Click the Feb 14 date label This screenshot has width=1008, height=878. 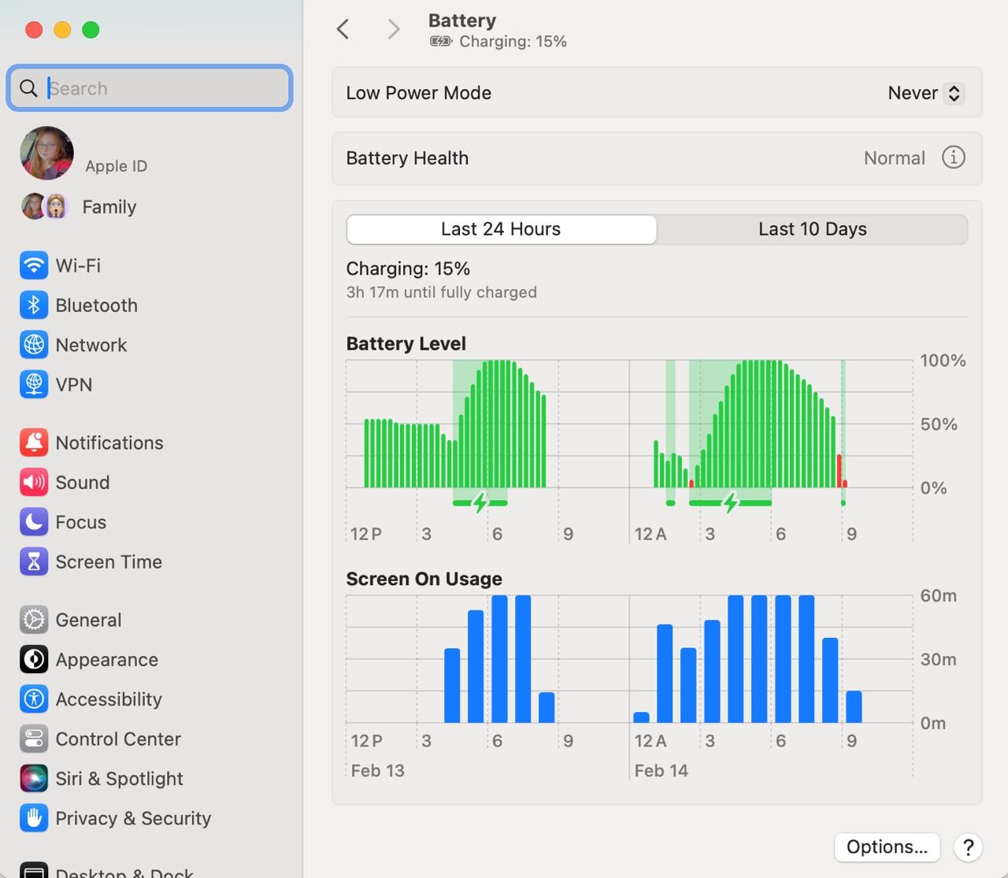pyautogui.click(x=661, y=771)
